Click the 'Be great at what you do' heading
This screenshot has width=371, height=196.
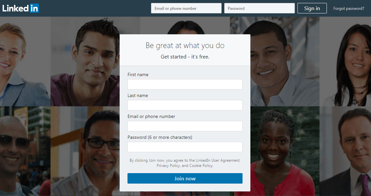(x=185, y=45)
